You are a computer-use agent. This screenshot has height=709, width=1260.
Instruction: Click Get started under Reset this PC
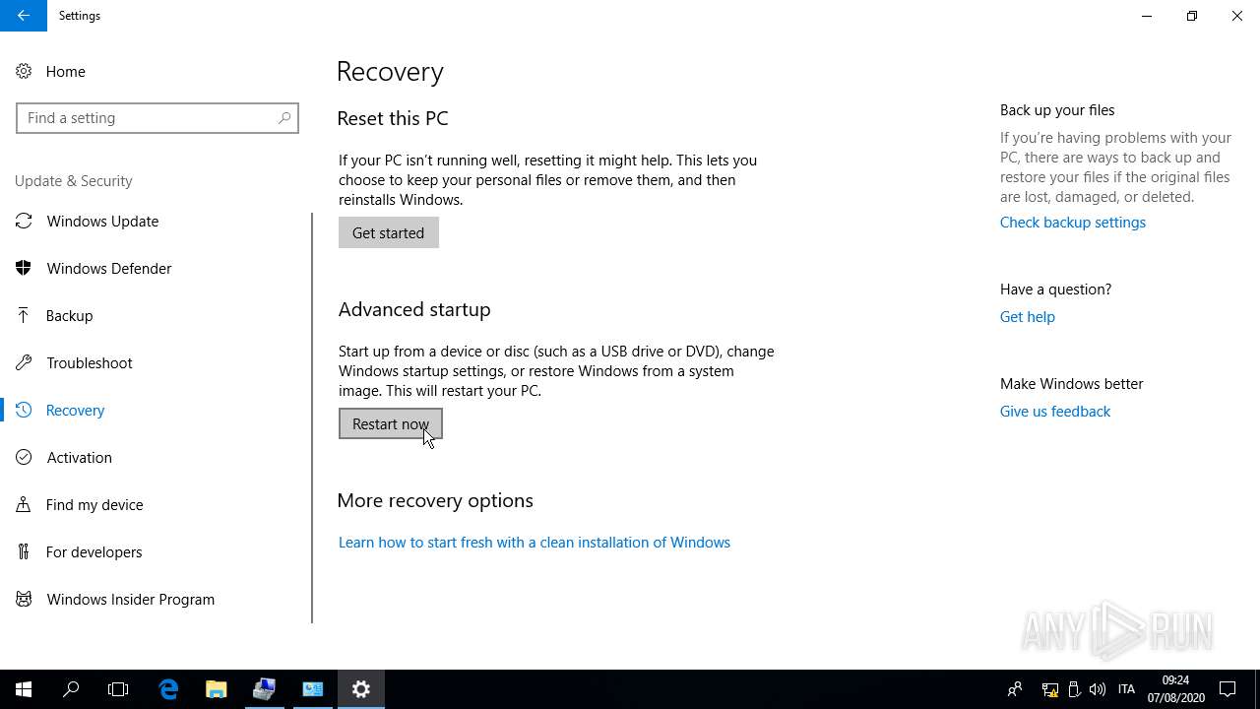389,232
